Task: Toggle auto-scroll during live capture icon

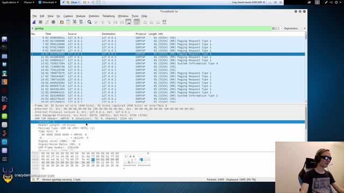Action: pyautogui.click(x=128, y=22)
